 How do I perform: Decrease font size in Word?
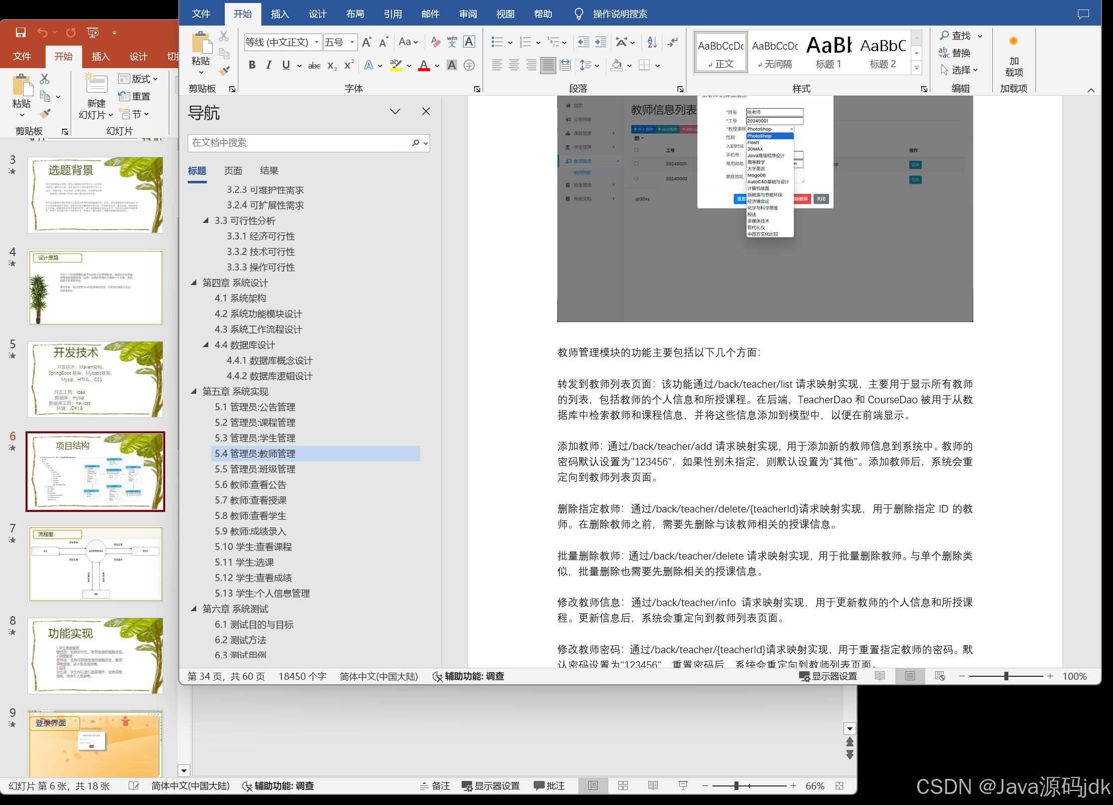tap(384, 42)
